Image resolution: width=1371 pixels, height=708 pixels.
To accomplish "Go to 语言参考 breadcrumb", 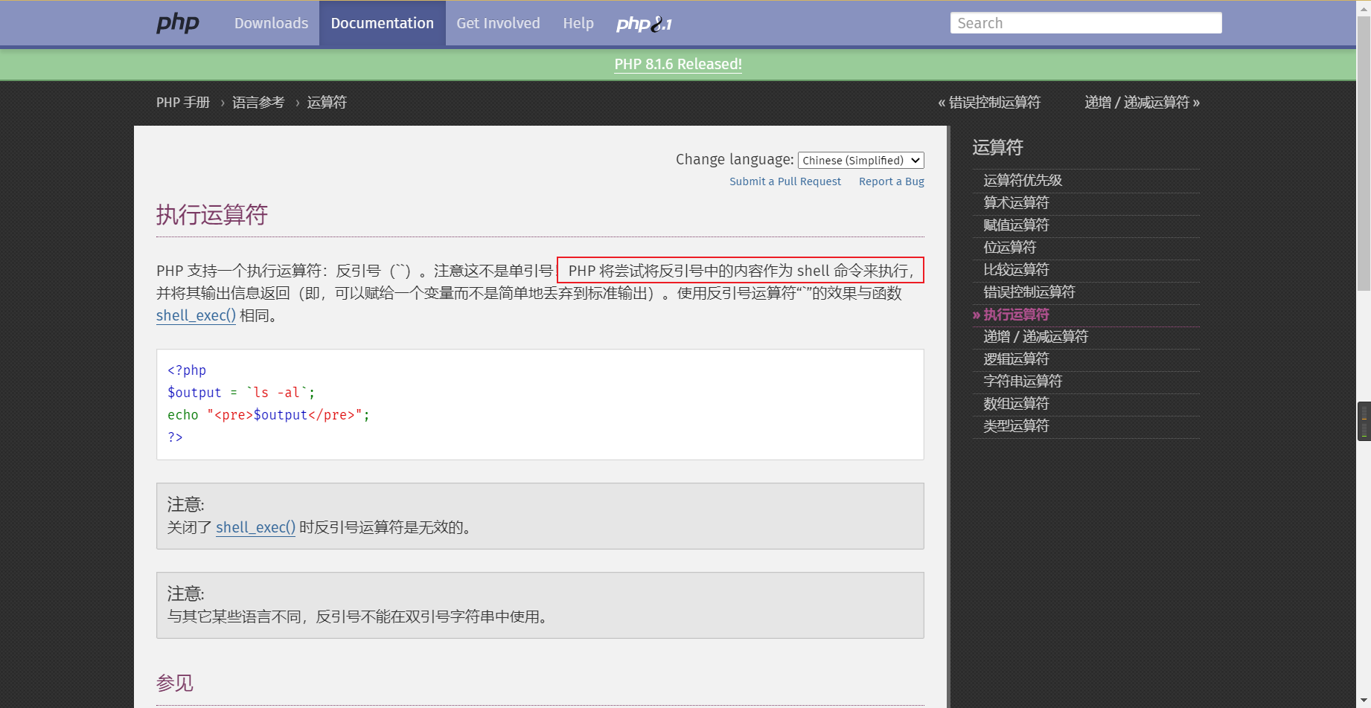I will tap(258, 103).
